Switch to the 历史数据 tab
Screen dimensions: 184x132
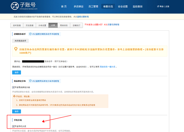tap(30, 25)
